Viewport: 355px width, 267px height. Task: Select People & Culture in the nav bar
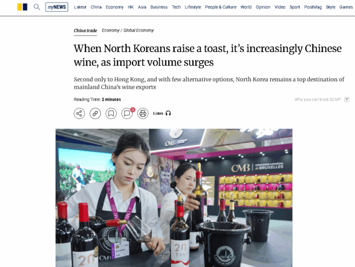tap(220, 7)
